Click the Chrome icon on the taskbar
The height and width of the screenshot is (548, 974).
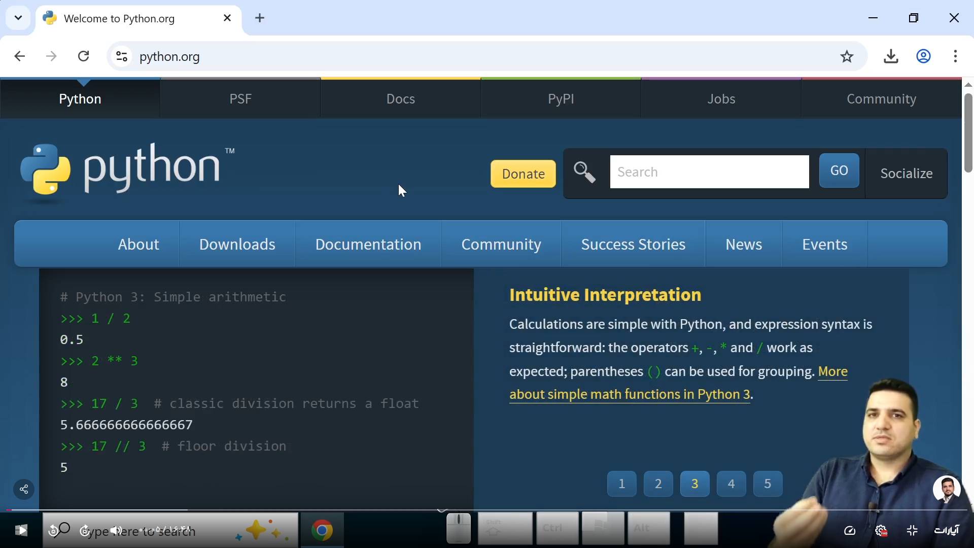(x=322, y=531)
